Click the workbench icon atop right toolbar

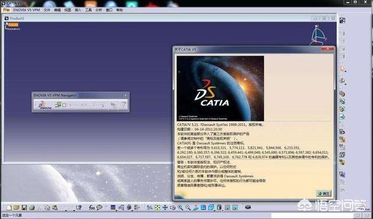[x=342, y=20]
